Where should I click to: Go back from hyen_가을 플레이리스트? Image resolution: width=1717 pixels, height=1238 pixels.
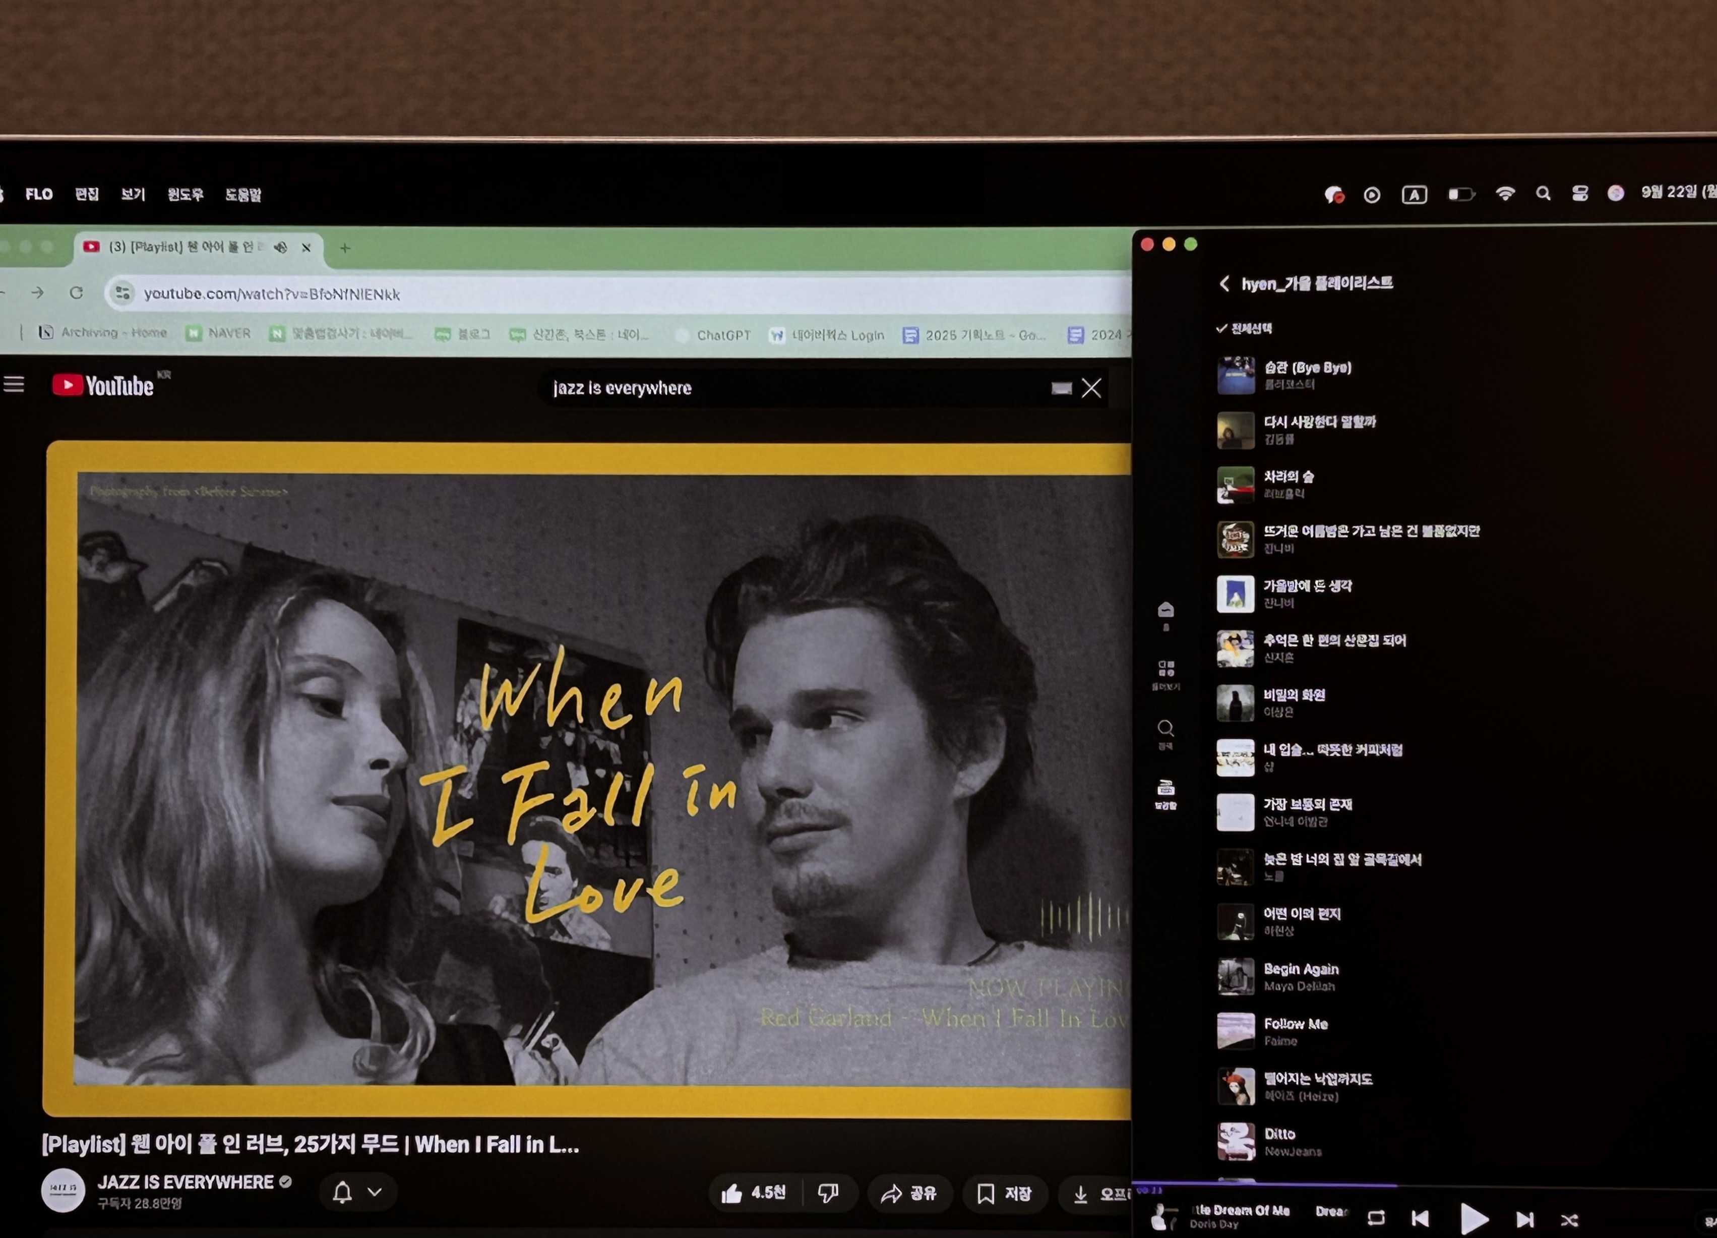[1224, 284]
